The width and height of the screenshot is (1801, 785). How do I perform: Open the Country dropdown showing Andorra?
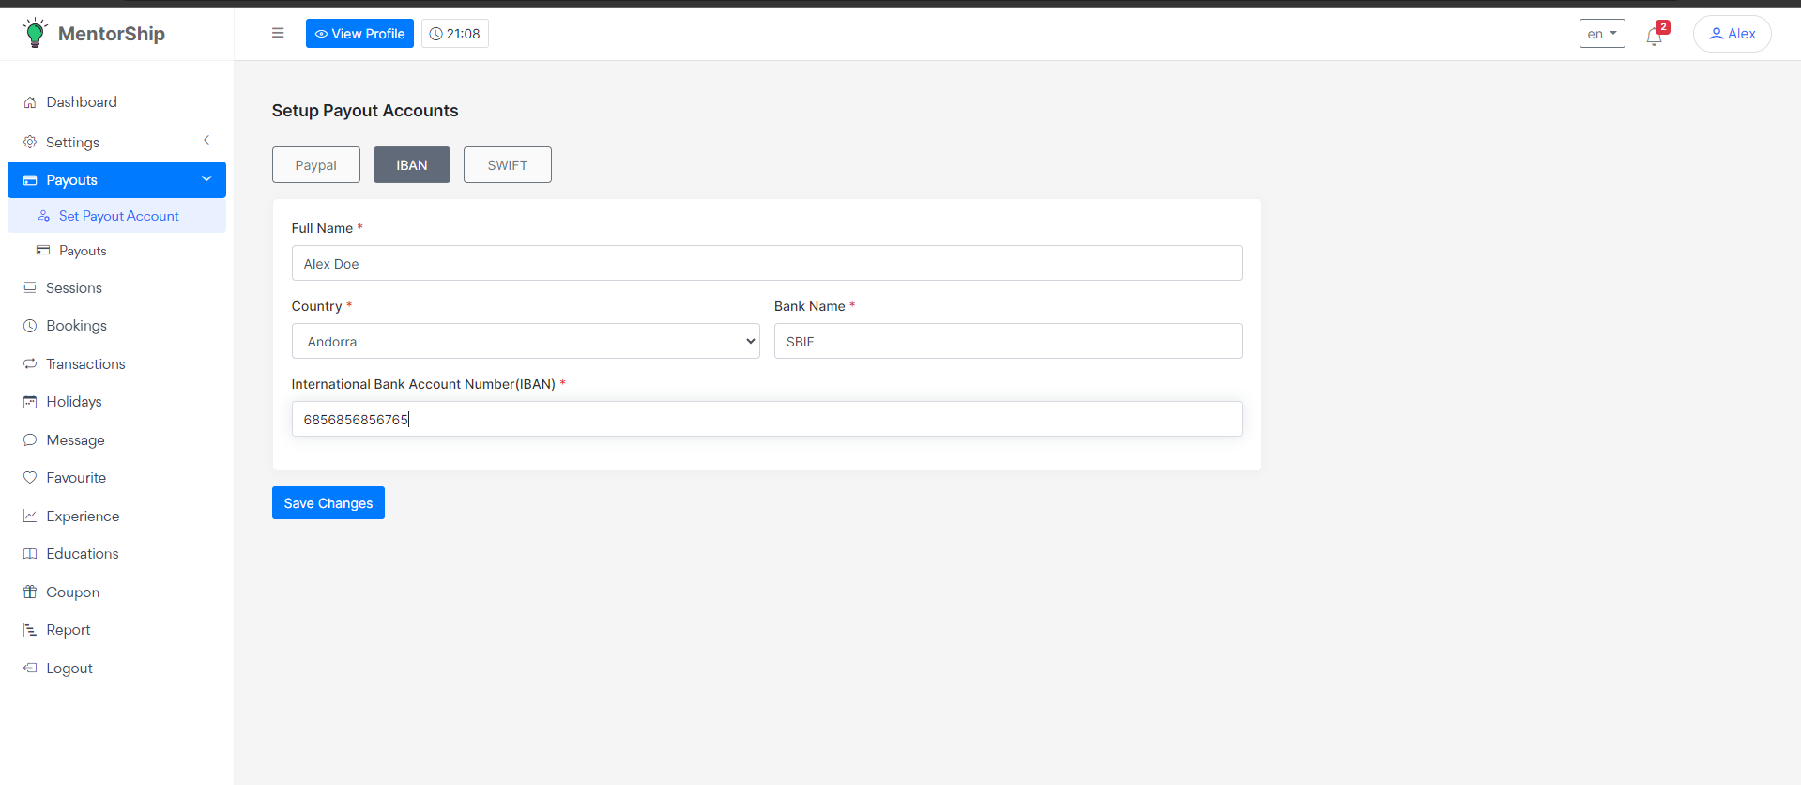coord(525,341)
